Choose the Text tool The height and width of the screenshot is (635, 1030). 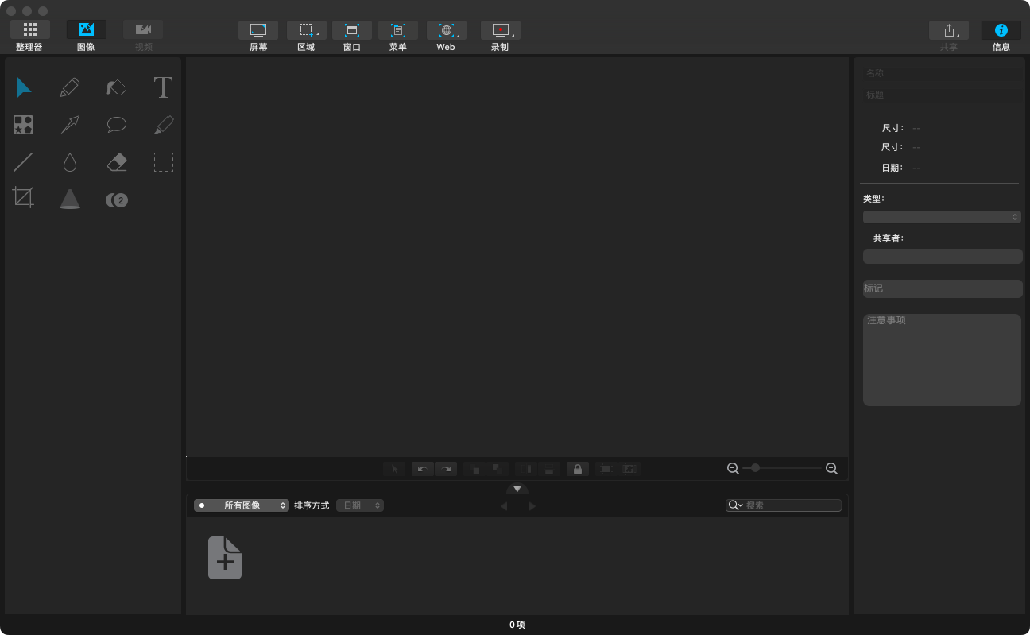[x=163, y=87]
